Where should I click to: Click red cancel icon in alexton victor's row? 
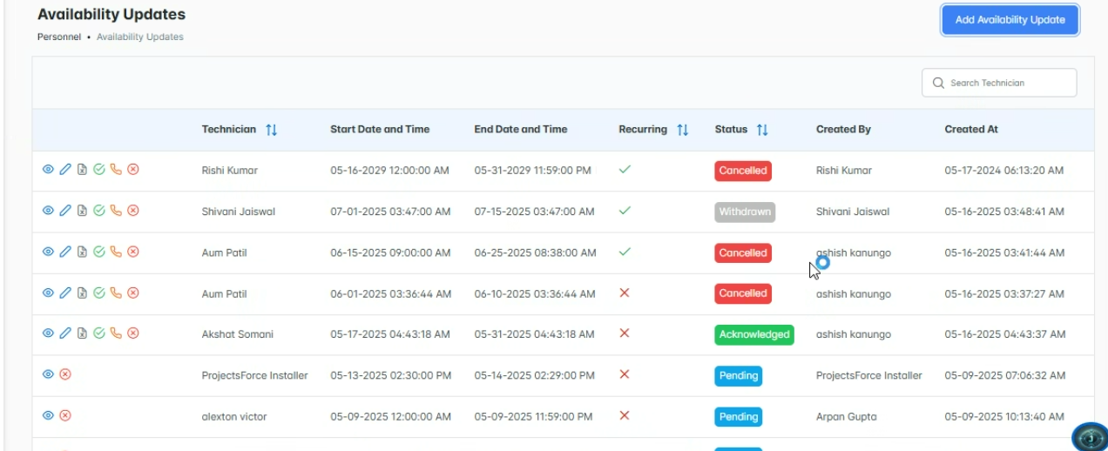[x=65, y=416]
